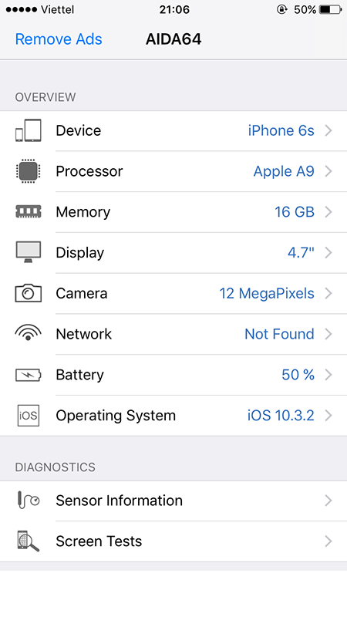The width and height of the screenshot is (347, 617).
Task: Open the Screen Tests chevron arrow
Action: [x=329, y=541]
